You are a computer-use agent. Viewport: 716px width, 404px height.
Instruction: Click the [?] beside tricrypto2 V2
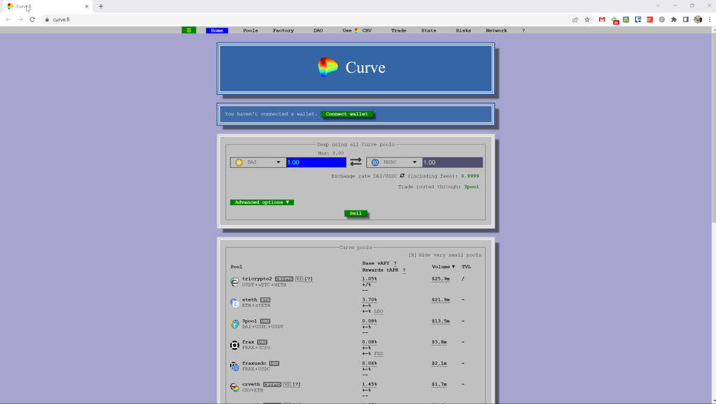309,279
